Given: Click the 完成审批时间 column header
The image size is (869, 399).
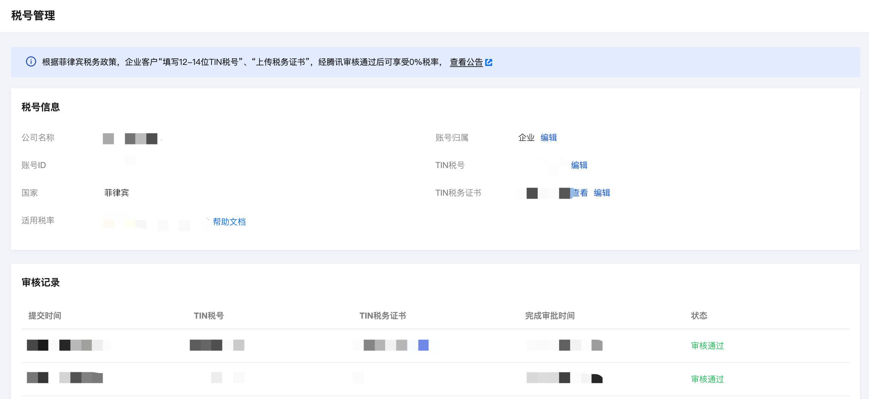Looking at the screenshot, I should 550,315.
